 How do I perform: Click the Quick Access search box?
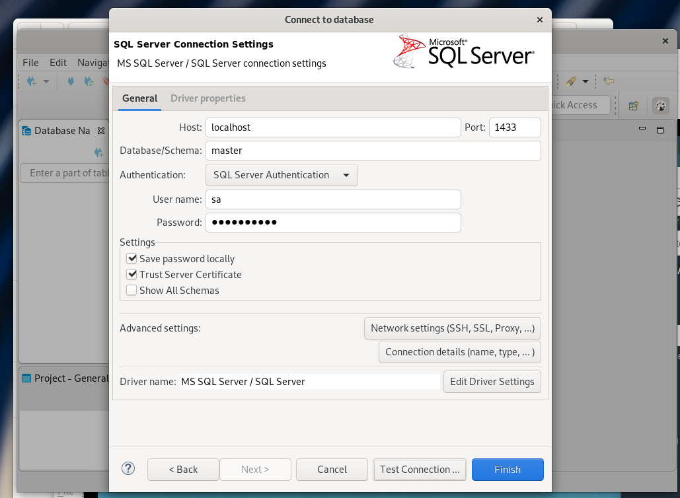point(581,105)
